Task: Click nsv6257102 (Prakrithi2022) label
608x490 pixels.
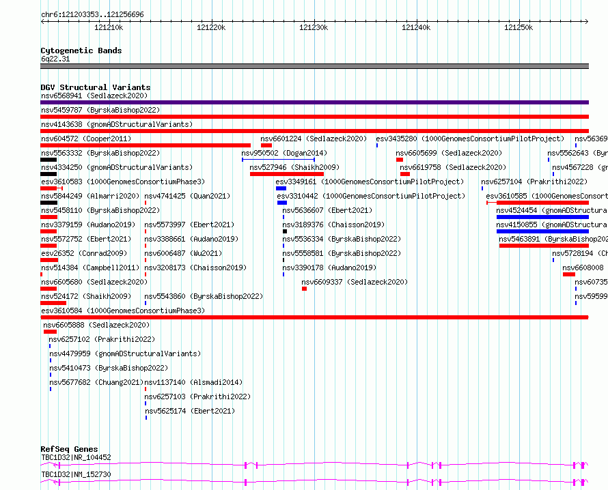Action: pyautogui.click(x=102, y=339)
